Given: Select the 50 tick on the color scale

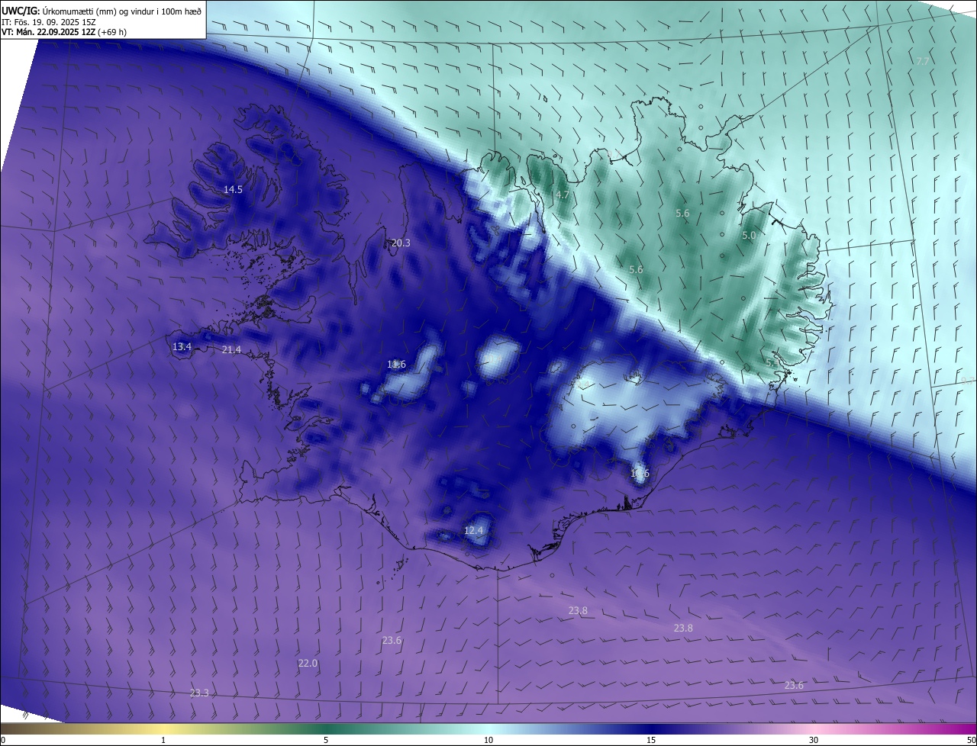Looking at the screenshot, I should (x=971, y=740).
